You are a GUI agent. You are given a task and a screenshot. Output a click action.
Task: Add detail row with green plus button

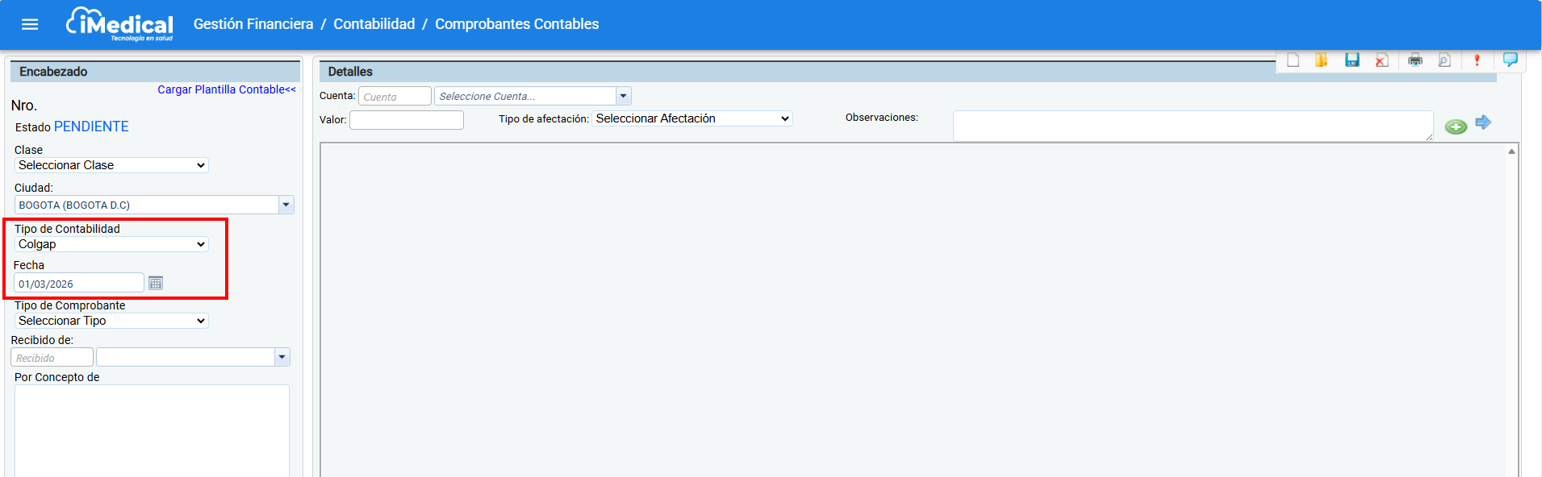1455,127
